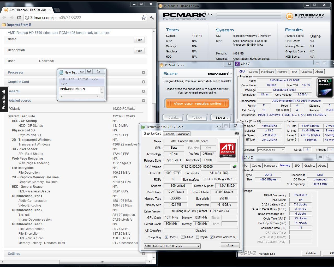The width and height of the screenshot is (334, 267).
Task: Collapse the Detailed scores section
Action: pyautogui.click(x=144, y=101)
